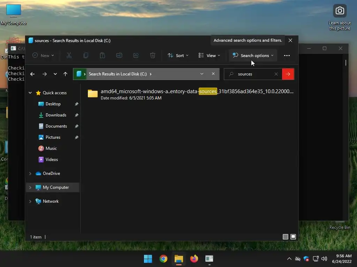Select Pictures in Quick access
The height and width of the screenshot is (267, 357).
(x=53, y=137)
